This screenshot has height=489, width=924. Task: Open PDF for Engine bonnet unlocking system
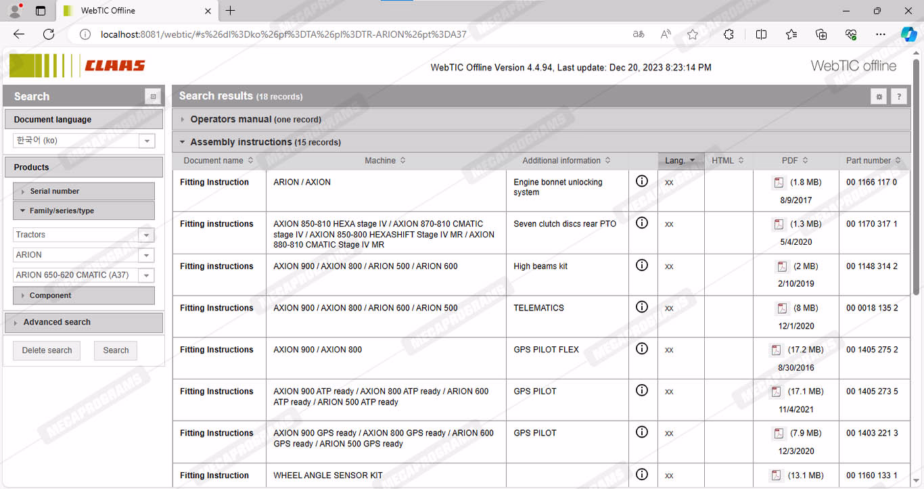779,183
